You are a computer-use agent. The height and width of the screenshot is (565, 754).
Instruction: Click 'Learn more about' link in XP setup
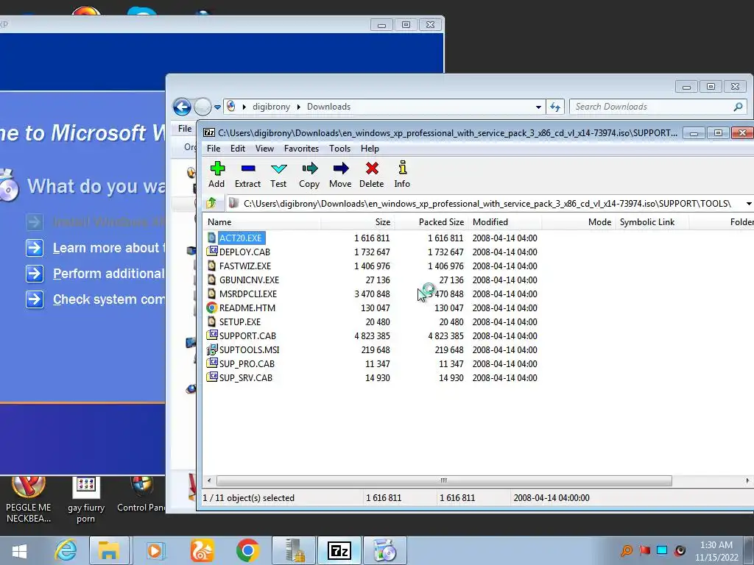click(x=109, y=248)
